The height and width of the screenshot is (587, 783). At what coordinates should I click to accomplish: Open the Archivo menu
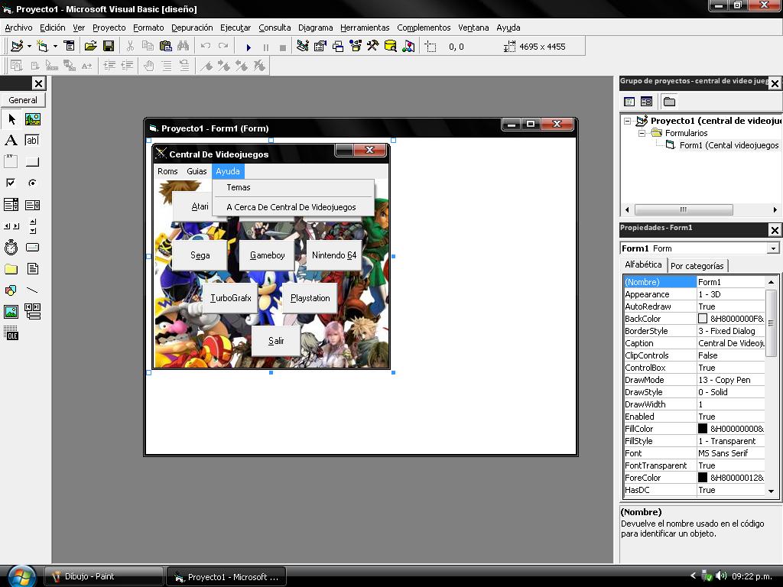coord(18,28)
